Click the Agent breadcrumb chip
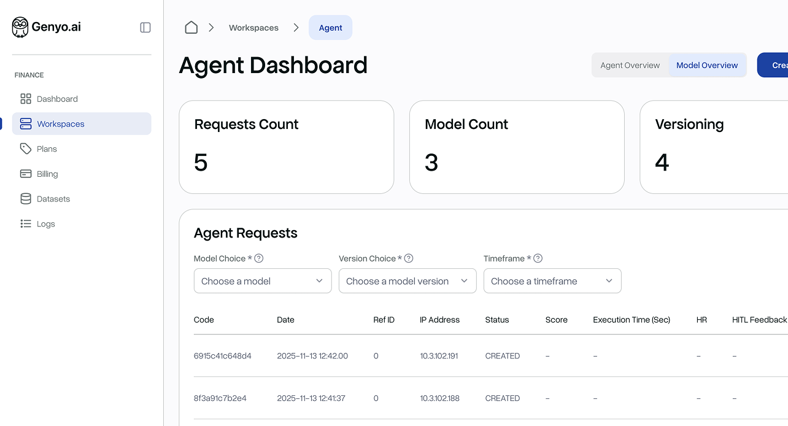788x426 pixels. [x=330, y=28]
